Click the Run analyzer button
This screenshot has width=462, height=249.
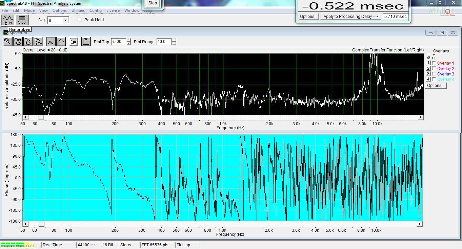click(x=8, y=20)
